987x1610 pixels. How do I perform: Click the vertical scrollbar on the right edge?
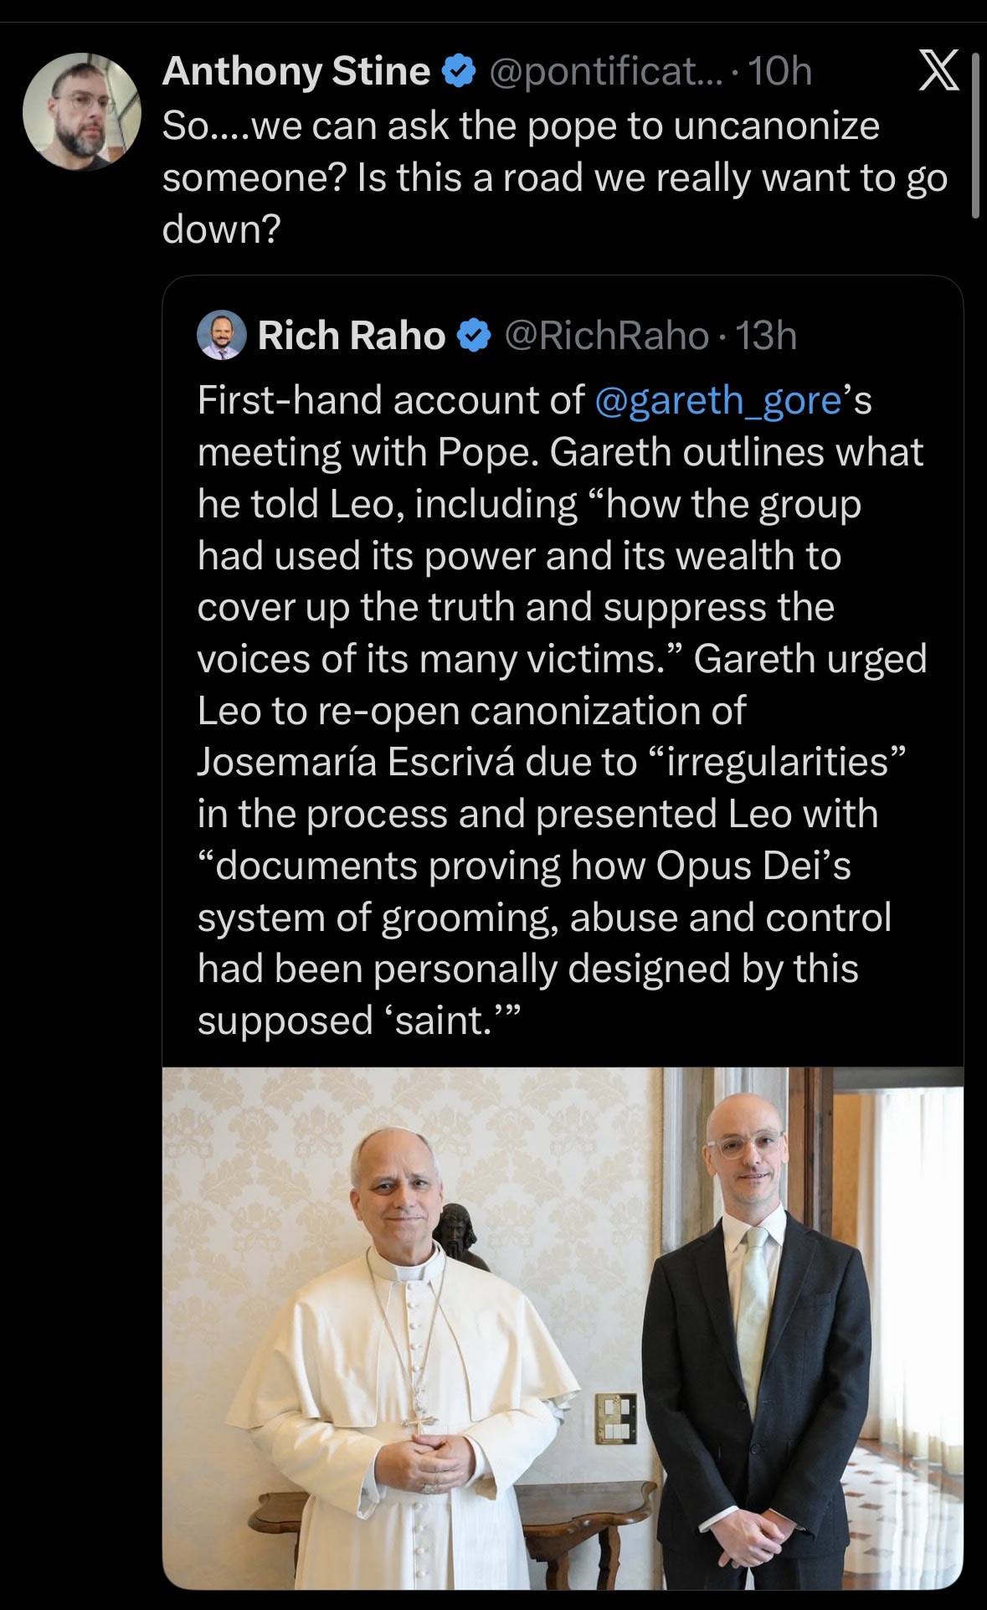(975, 136)
